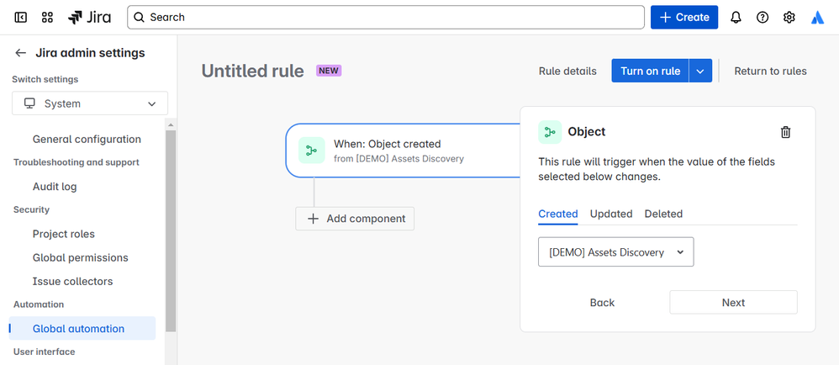
Task: Open the settings gear icon
Action: point(789,17)
